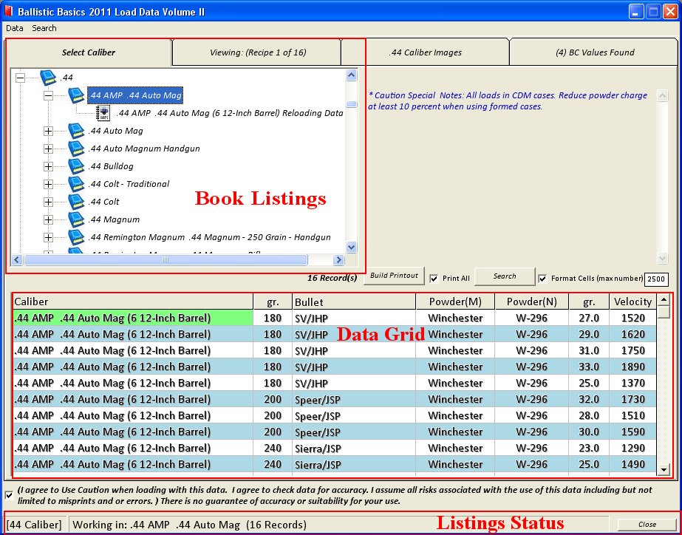Collapse the .44 AMP Auto Mag node
The height and width of the screenshot is (535, 682).
[x=49, y=95]
